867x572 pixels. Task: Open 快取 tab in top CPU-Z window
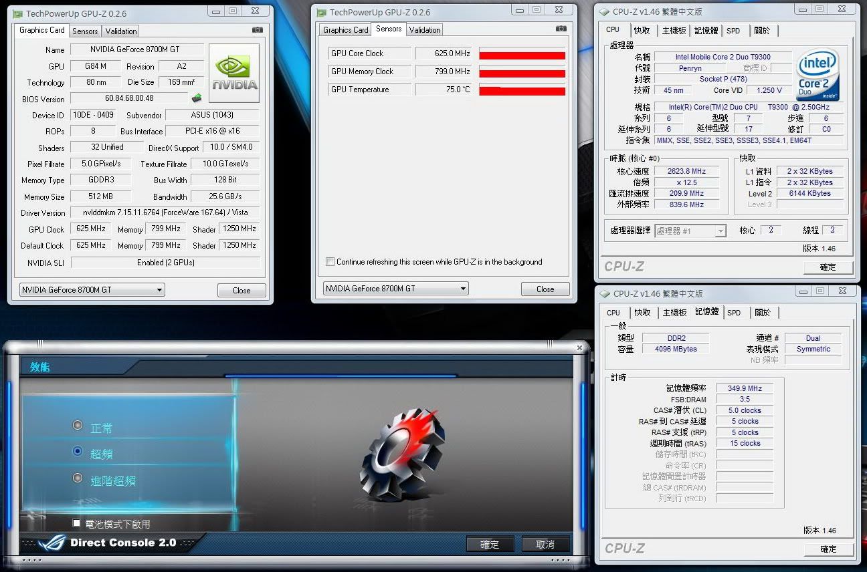point(642,31)
